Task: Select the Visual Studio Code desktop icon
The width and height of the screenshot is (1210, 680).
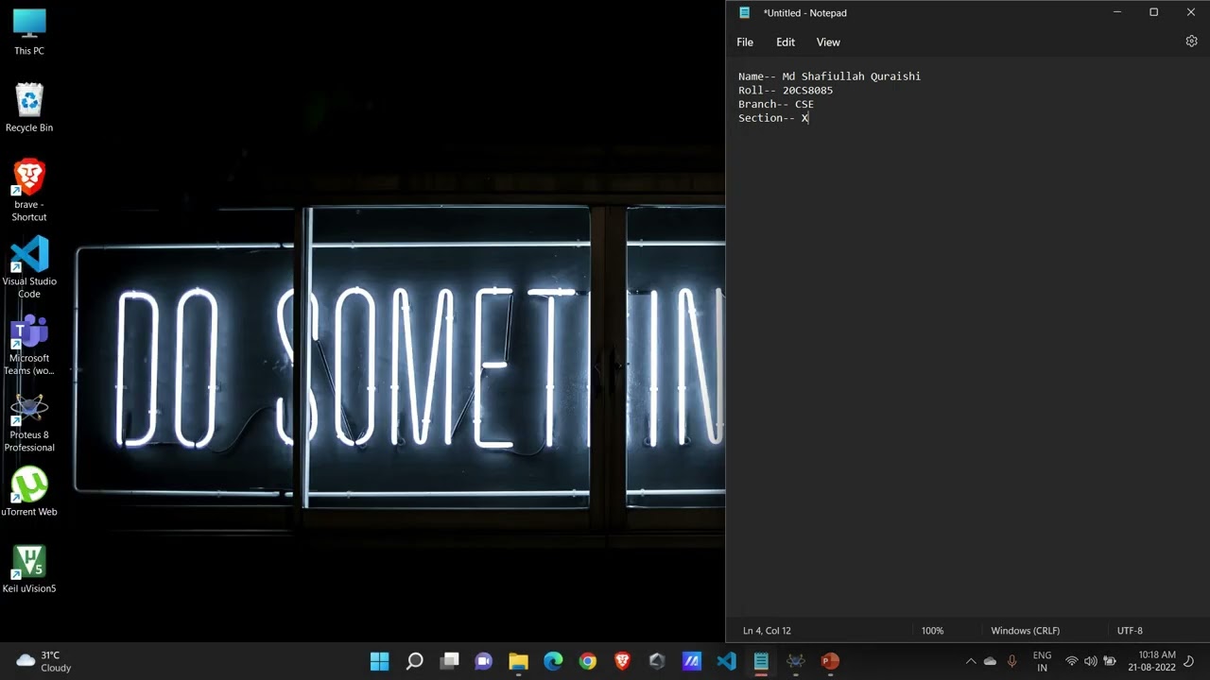Action: [29, 267]
